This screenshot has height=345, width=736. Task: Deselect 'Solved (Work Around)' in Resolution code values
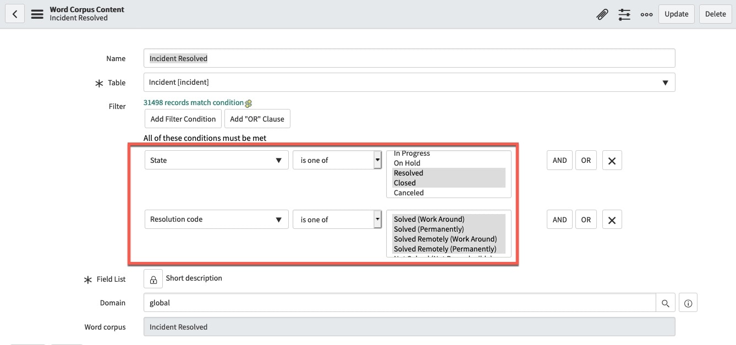coord(429,219)
